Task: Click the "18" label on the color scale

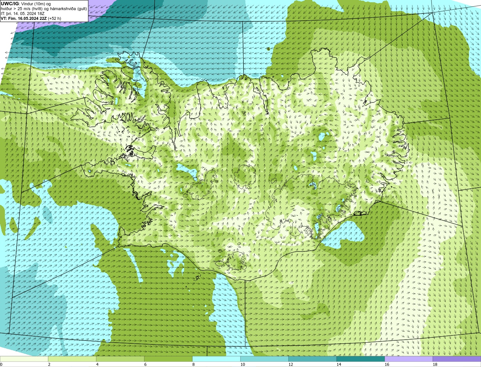Action: [x=435, y=364]
